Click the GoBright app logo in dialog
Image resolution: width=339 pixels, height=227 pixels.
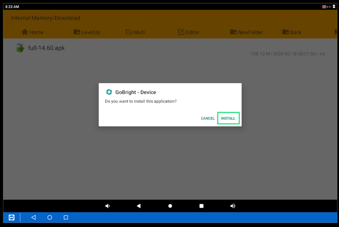tap(109, 92)
